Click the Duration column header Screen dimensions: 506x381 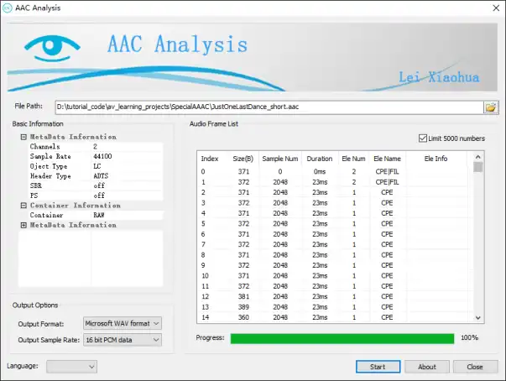320,159
